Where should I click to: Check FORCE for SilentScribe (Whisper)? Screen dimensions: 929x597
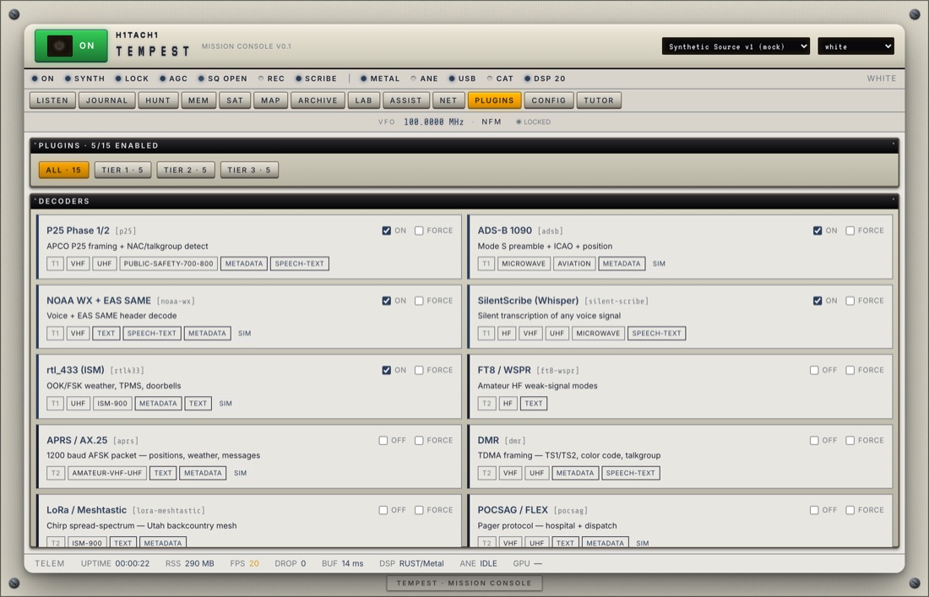click(x=850, y=301)
